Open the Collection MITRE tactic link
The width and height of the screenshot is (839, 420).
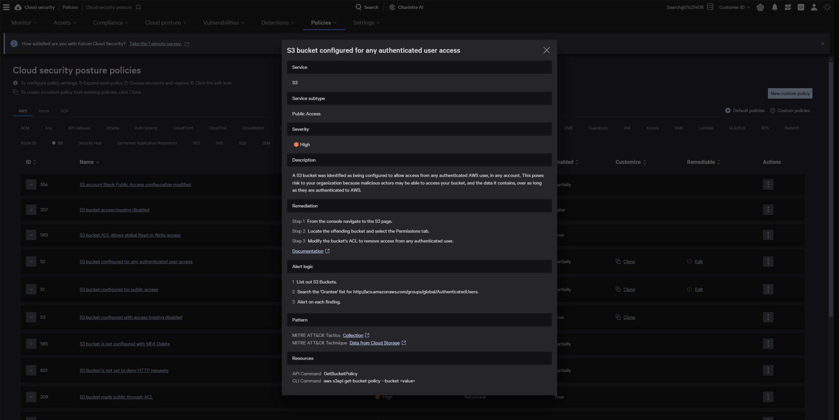[353, 335]
